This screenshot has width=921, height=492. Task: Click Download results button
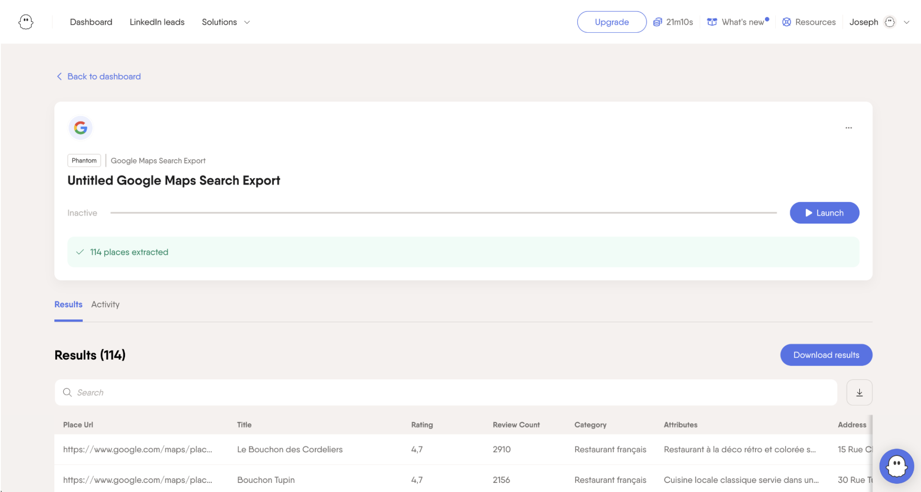(826, 355)
